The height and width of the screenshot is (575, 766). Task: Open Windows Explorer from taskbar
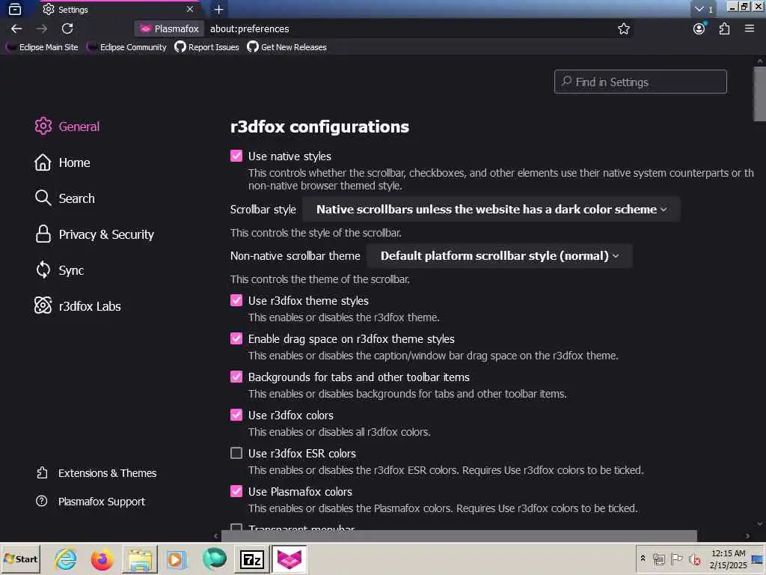[140, 559]
